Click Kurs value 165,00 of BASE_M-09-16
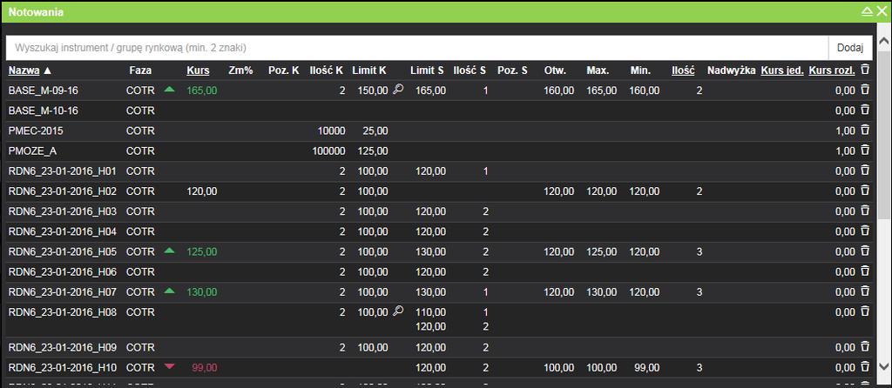892x388 pixels. pyautogui.click(x=201, y=90)
